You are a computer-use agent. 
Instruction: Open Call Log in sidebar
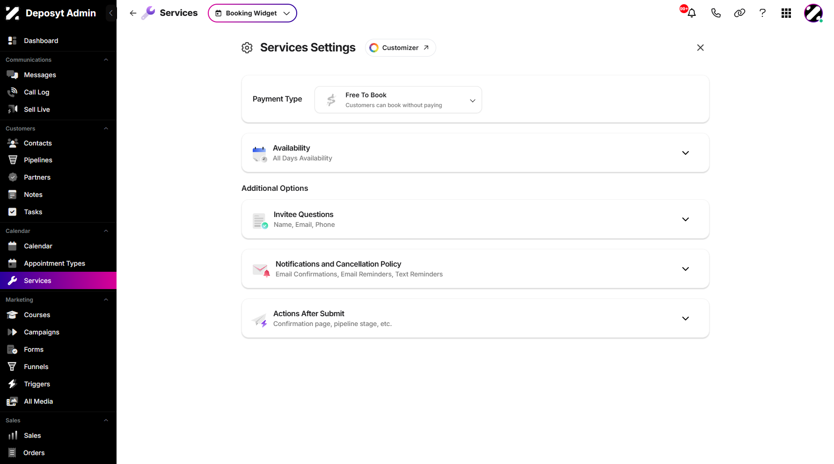58,92
